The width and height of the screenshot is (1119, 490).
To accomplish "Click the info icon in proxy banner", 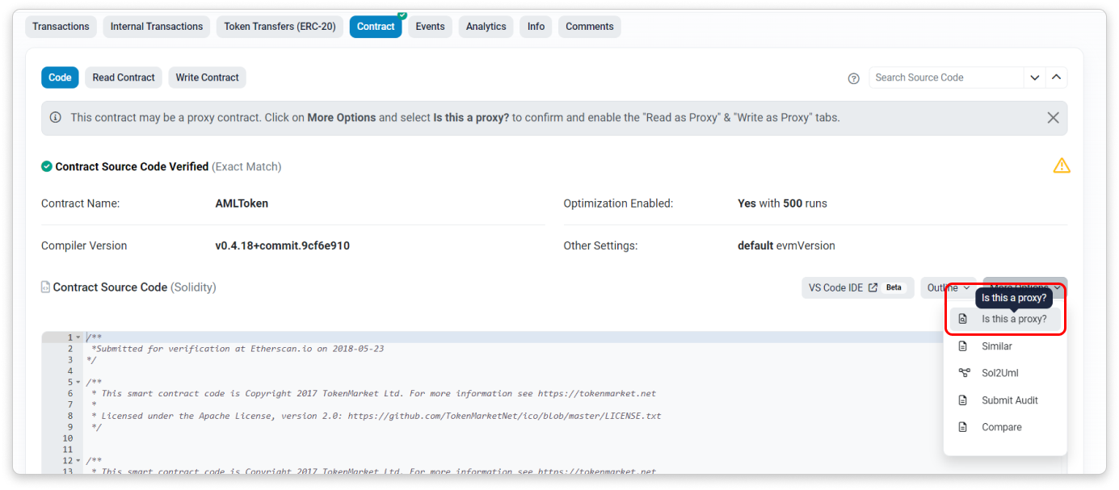I will click(56, 118).
